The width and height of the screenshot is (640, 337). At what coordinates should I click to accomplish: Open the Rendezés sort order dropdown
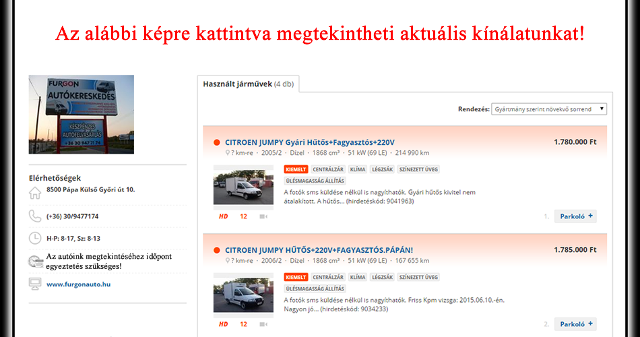tap(549, 109)
